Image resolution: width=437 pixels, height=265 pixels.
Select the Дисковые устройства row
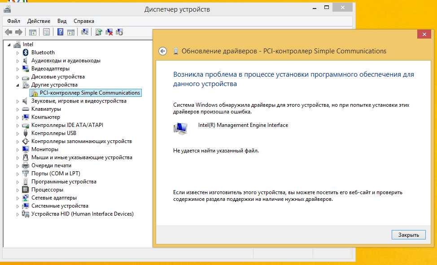tap(58, 77)
